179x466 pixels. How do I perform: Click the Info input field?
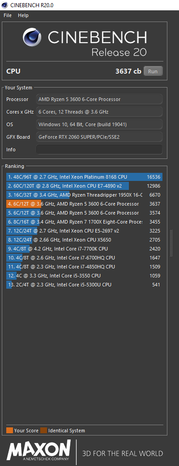99,149
